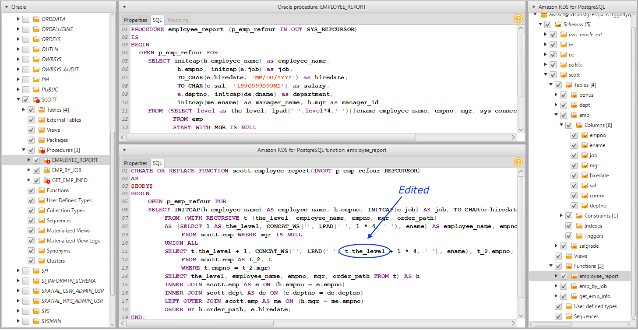Open Properties tab of PostgreSQL function panel
Image resolution: width=638 pixels, height=330 pixels.
point(135,163)
